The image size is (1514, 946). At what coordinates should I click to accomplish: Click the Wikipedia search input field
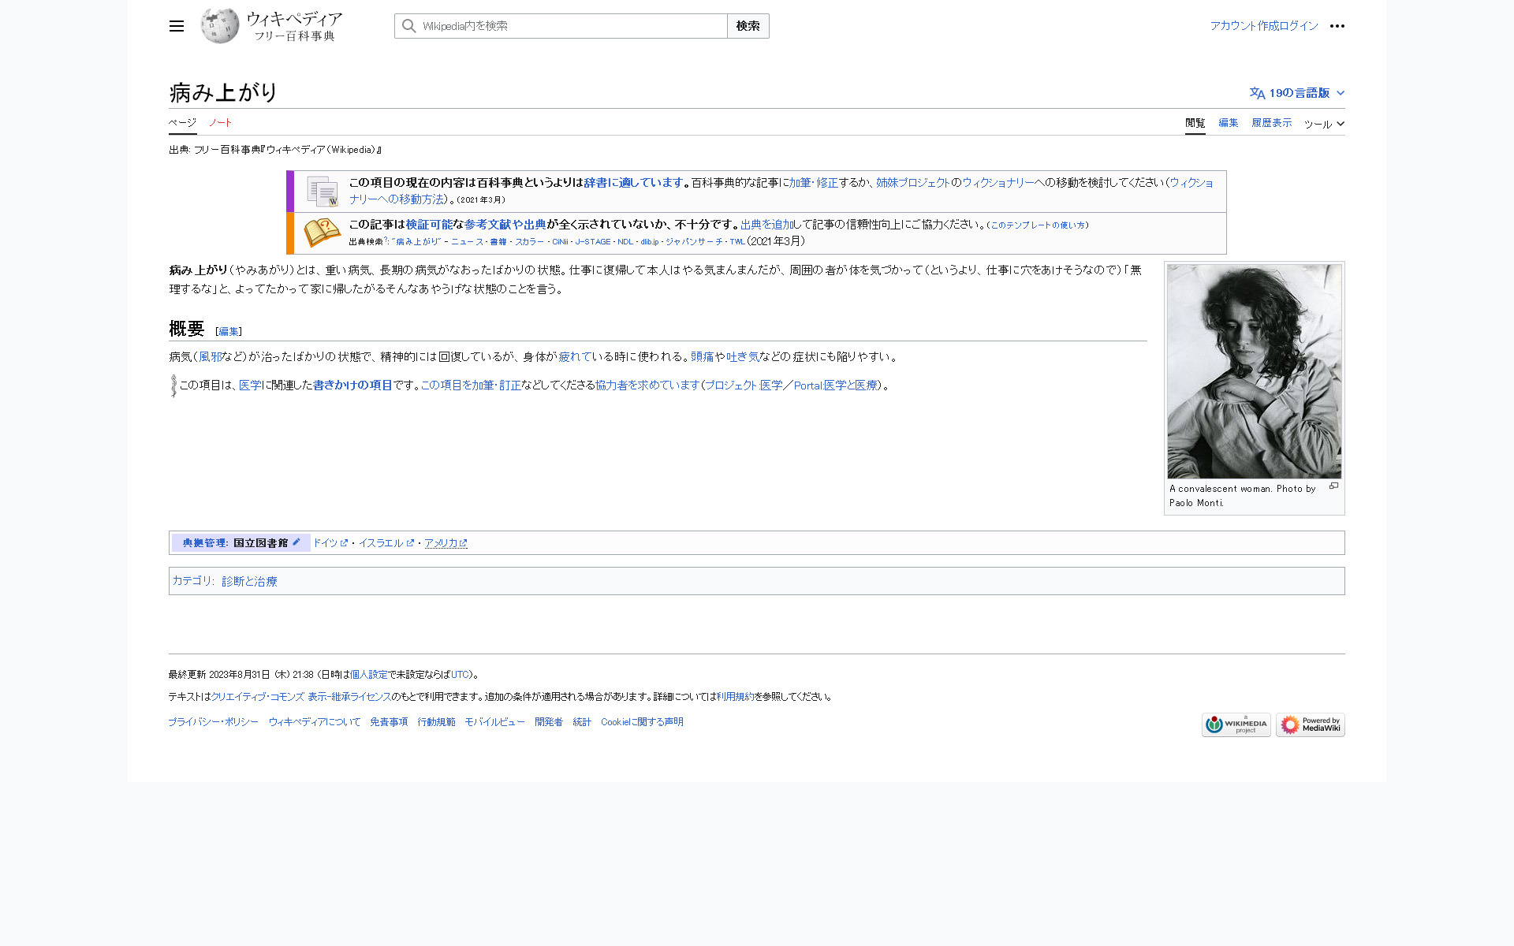[x=561, y=26]
